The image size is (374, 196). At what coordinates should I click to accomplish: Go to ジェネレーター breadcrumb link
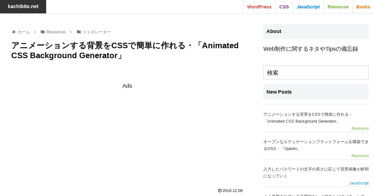[97, 32]
